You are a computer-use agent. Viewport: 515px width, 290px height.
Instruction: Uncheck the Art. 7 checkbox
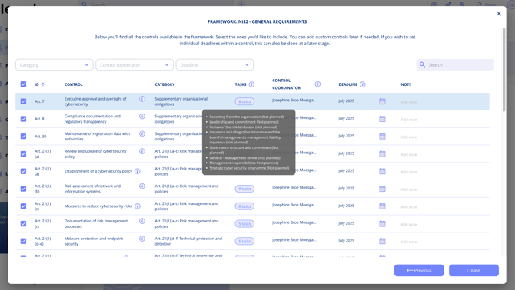click(23, 101)
